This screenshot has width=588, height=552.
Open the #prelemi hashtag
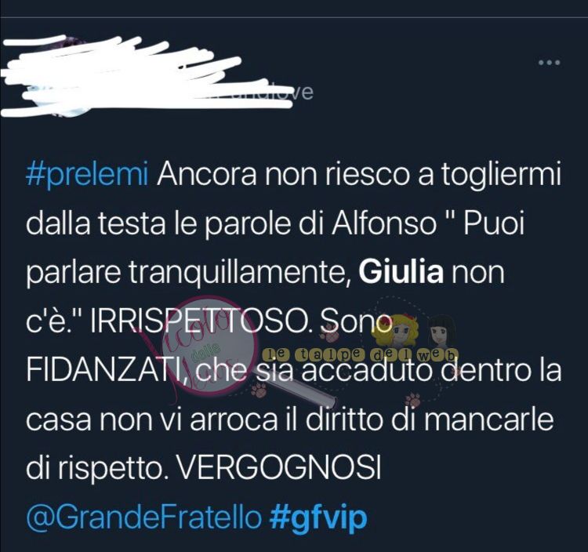(x=87, y=175)
